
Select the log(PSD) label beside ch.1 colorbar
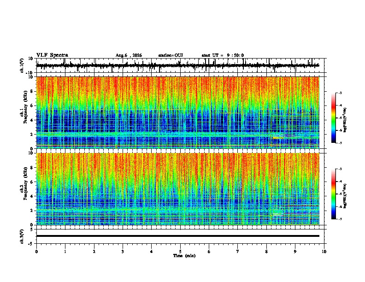tap(345, 120)
